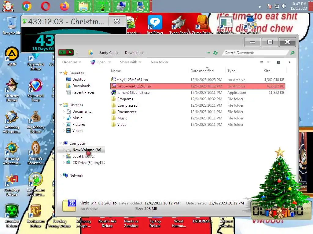
Task: Open recent locations dropdown by nav arrows
Action: point(77,53)
